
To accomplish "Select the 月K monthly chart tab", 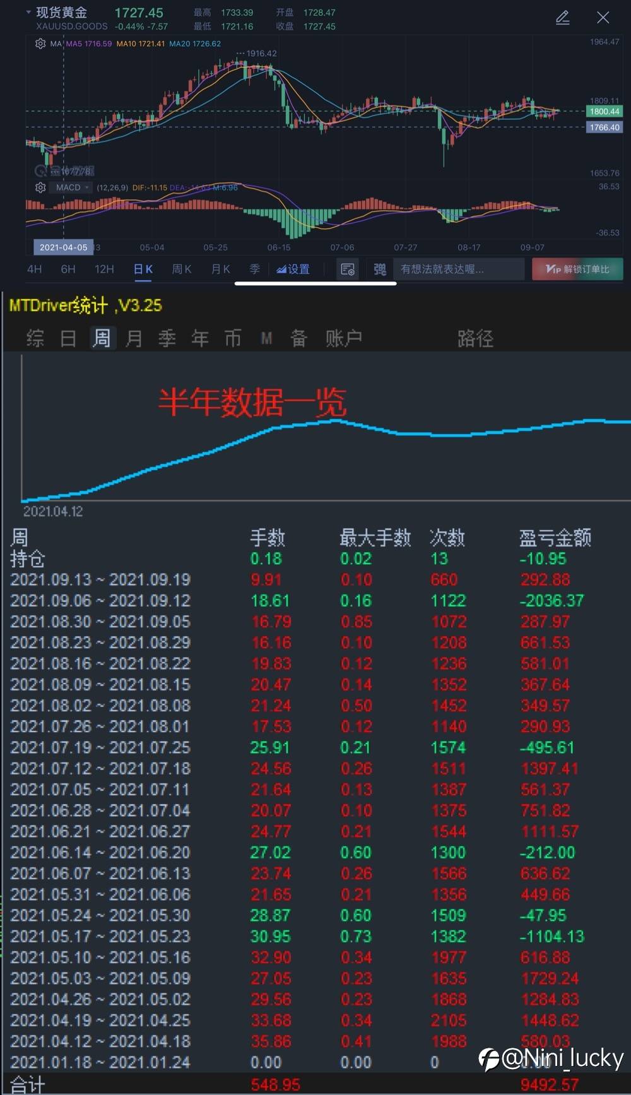I will click(220, 269).
